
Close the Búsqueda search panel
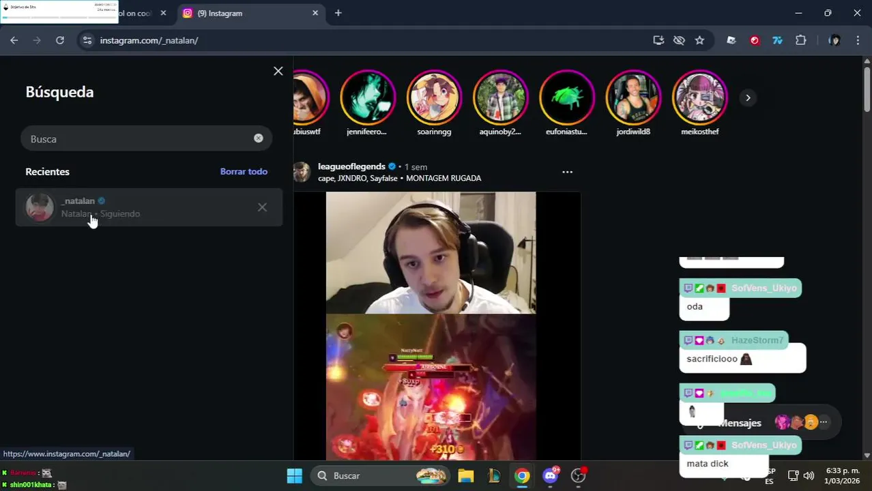pos(278,71)
